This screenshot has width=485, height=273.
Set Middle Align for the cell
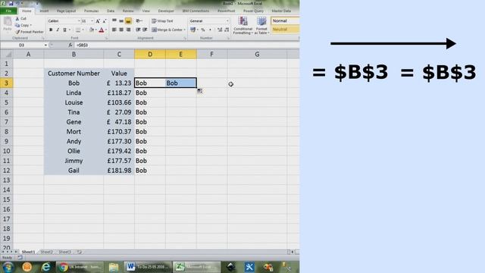[x=121, y=20]
